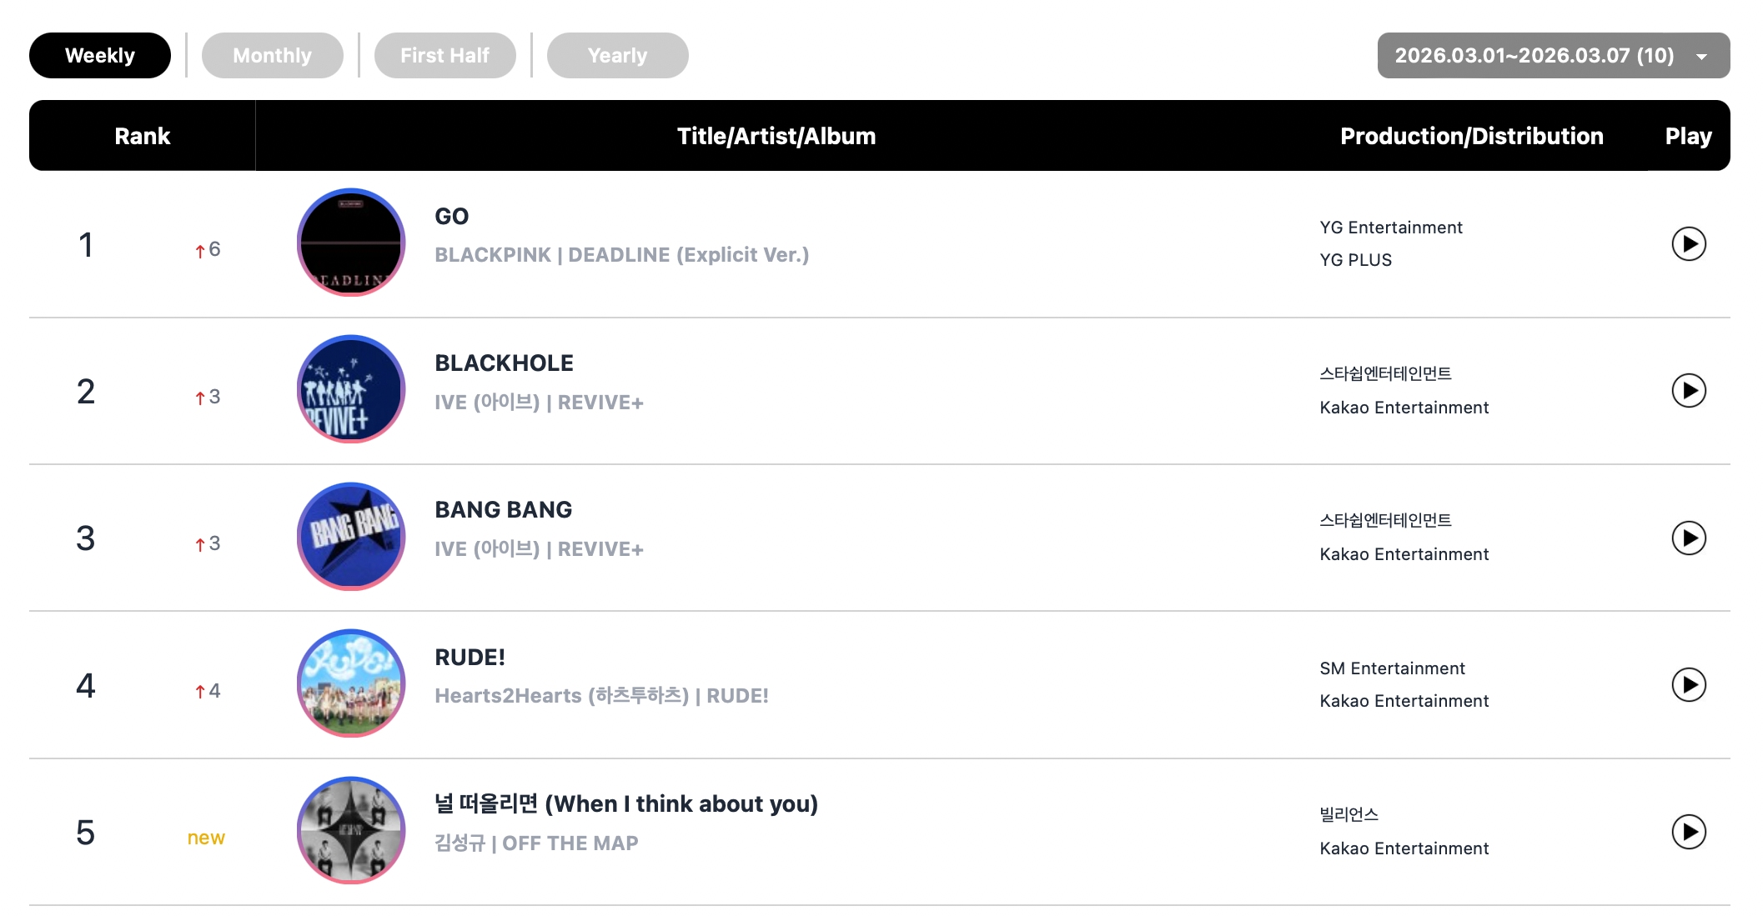Play the song GO by BLACKPINK
Viewport: 1763px width, 916px height.
click(x=1688, y=244)
